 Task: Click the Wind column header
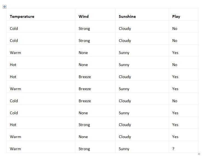coord(84,16)
